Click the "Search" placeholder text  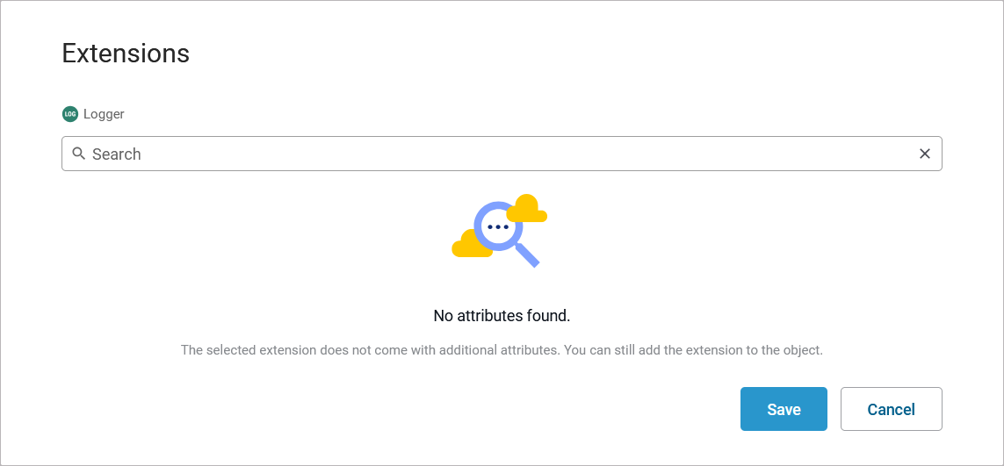[x=117, y=154]
